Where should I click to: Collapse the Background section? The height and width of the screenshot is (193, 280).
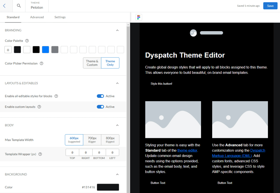pyautogui.click(x=117, y=174)
